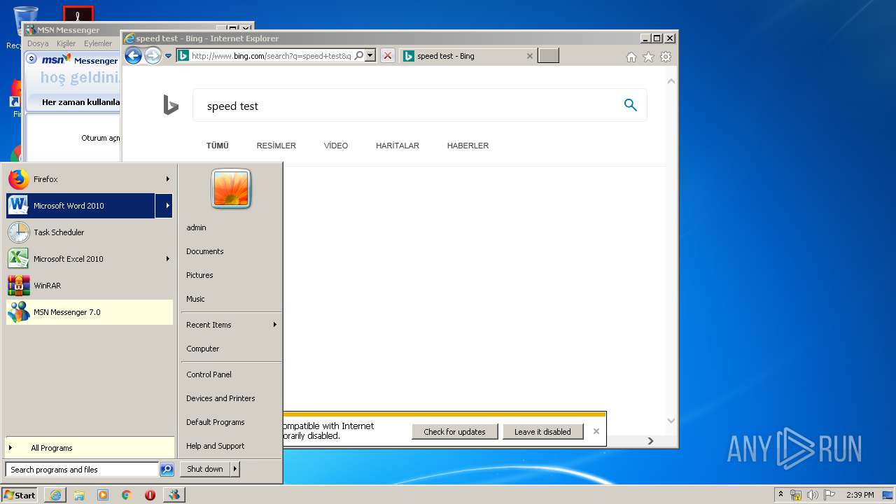Open recent pages dropdown near forward button
This screenshot has height=504, width=896.
click(168, 56)
